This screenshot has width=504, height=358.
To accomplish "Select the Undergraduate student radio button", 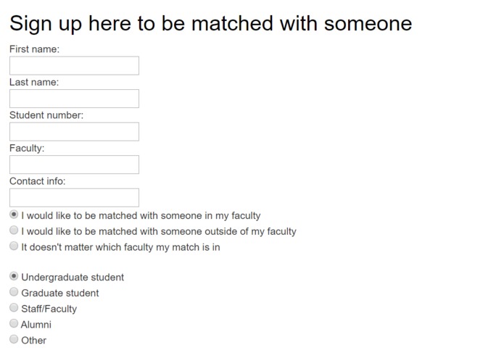I will (14, 276).
